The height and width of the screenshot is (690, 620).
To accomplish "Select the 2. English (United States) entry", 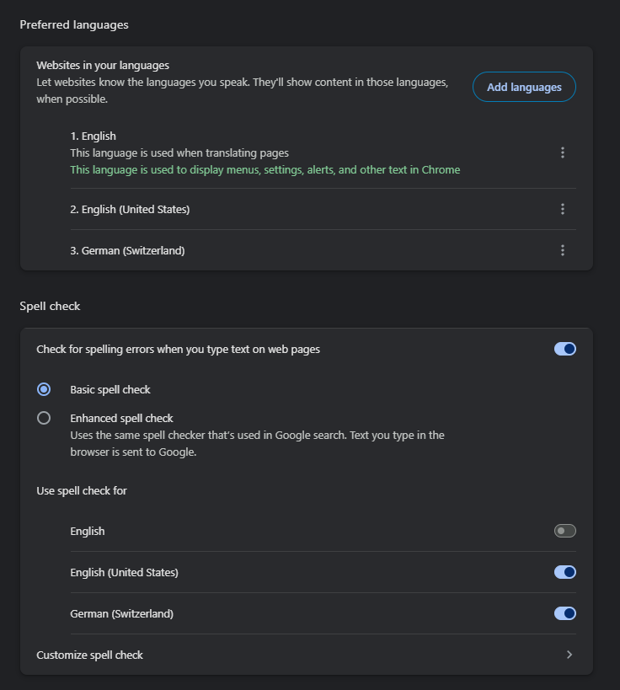I will coord(130,209).
